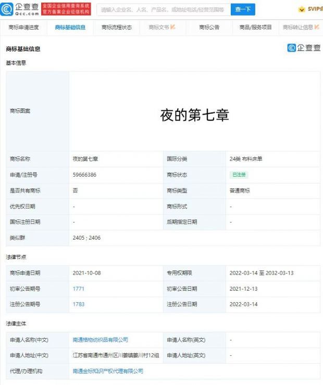Click the VIP badge on 商标文书 tab

[x=173, y=27]
